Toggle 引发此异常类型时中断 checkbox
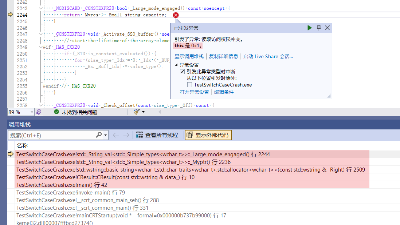 182,72
